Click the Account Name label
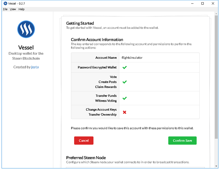 tap(106, 58)
